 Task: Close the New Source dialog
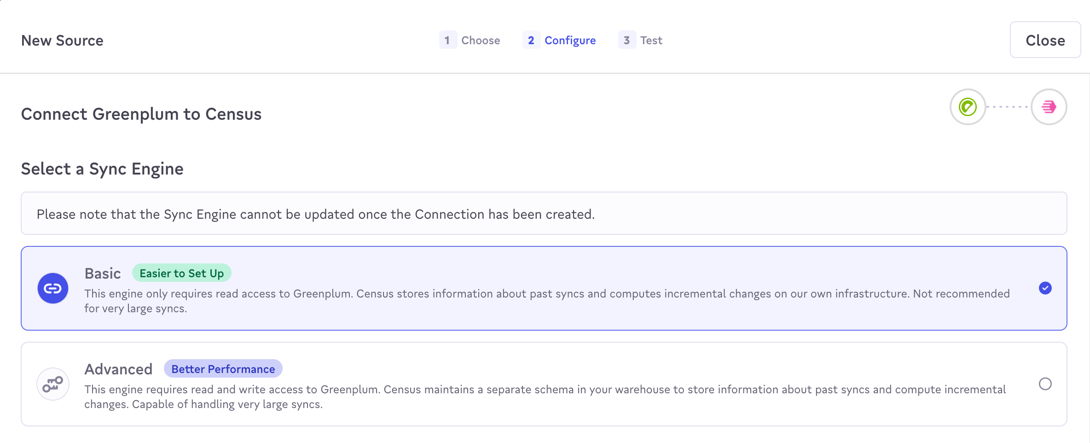point(1045,40)
